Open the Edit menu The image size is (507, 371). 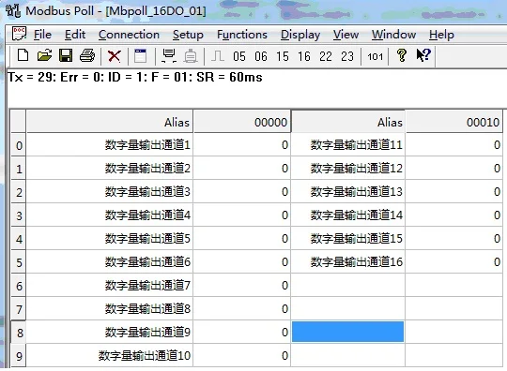click(x=75, y=35)
